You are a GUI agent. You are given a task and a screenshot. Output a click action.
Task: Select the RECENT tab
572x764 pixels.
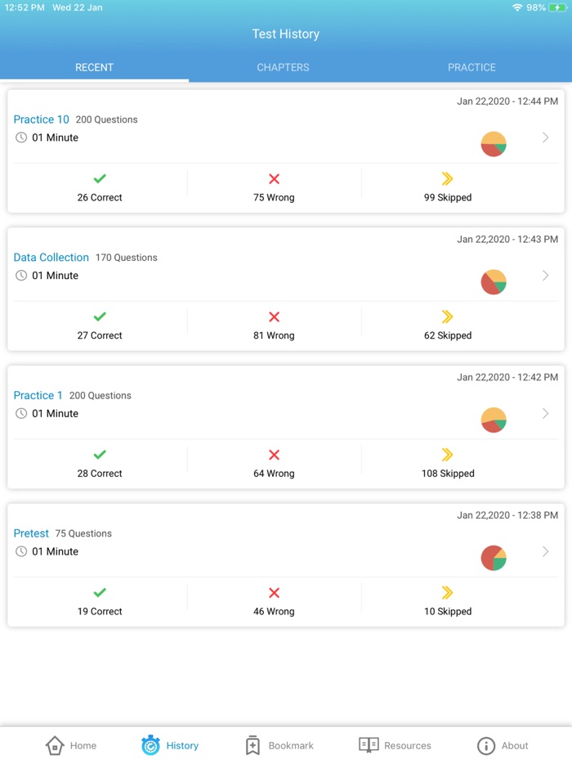(x=94, y=67)
